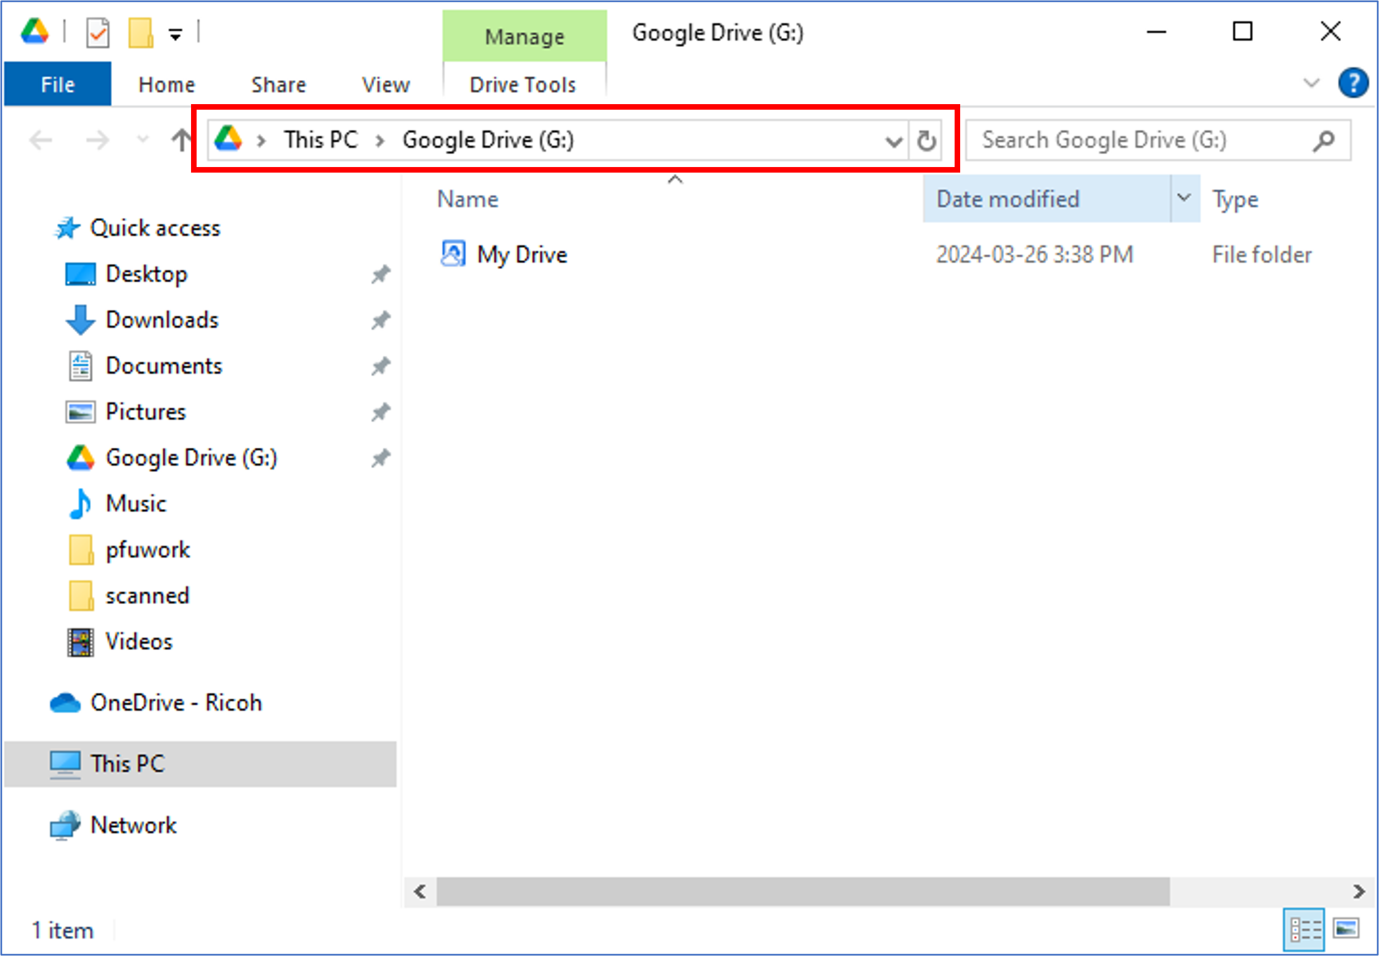Screen dimensions: 1379x956
Task: Go back with the back arrow
Action: point(41,140)
